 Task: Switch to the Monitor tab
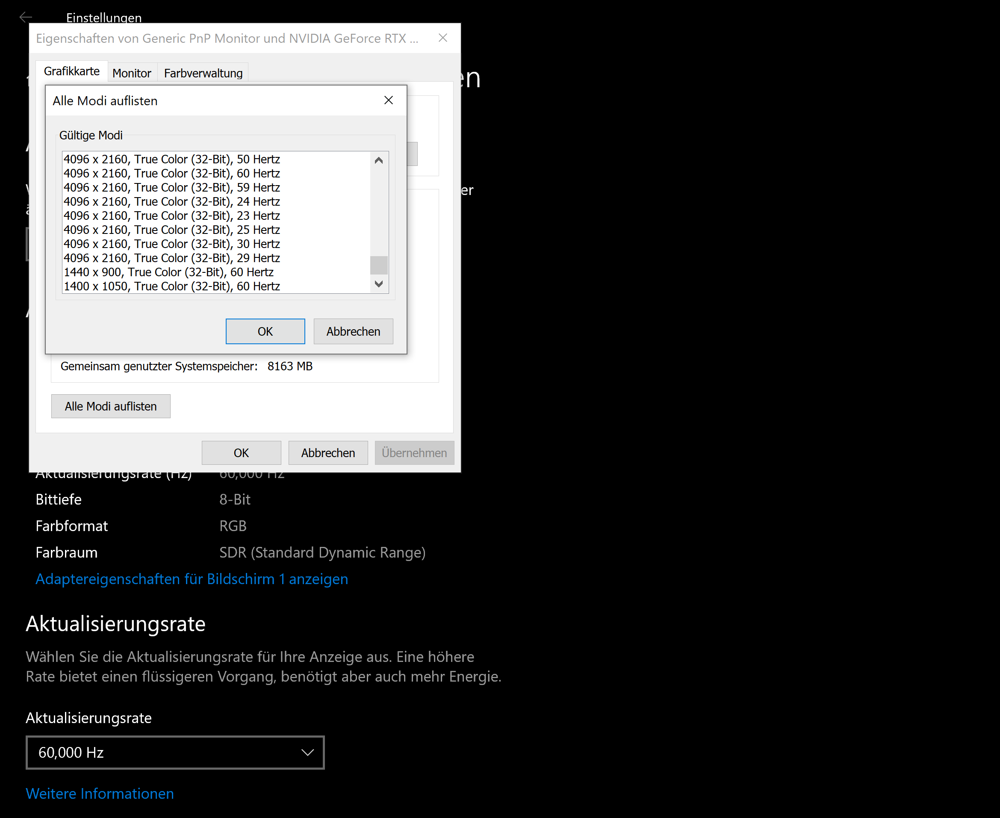pos(131,73)
